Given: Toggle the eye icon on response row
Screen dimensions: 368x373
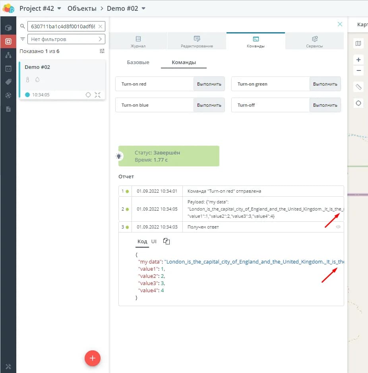Looking at the screenshot, I should coord(338,227).
